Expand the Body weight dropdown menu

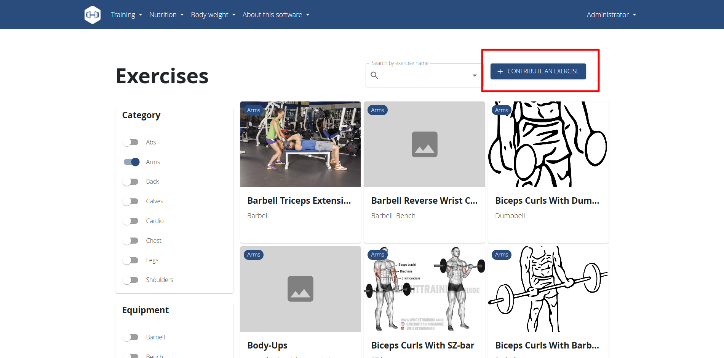(213, 15)
